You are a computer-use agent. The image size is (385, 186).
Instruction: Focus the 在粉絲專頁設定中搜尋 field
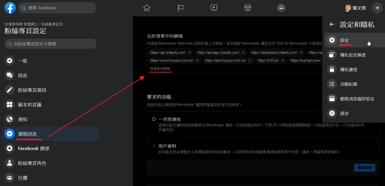click(x=51, y=44)
